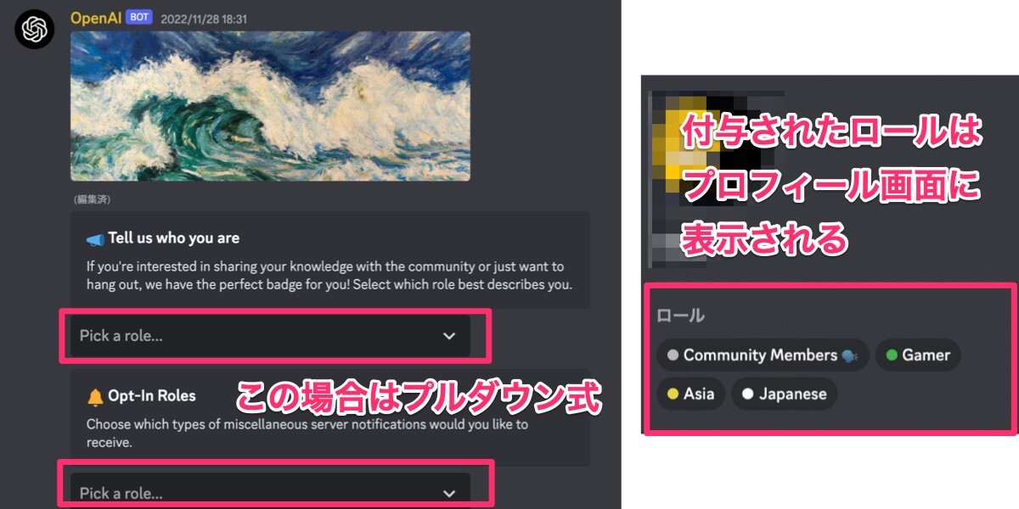The image size is (1019, 509).
Task: Click the green dot on Gamer role
Action: (x=892, y=355)
